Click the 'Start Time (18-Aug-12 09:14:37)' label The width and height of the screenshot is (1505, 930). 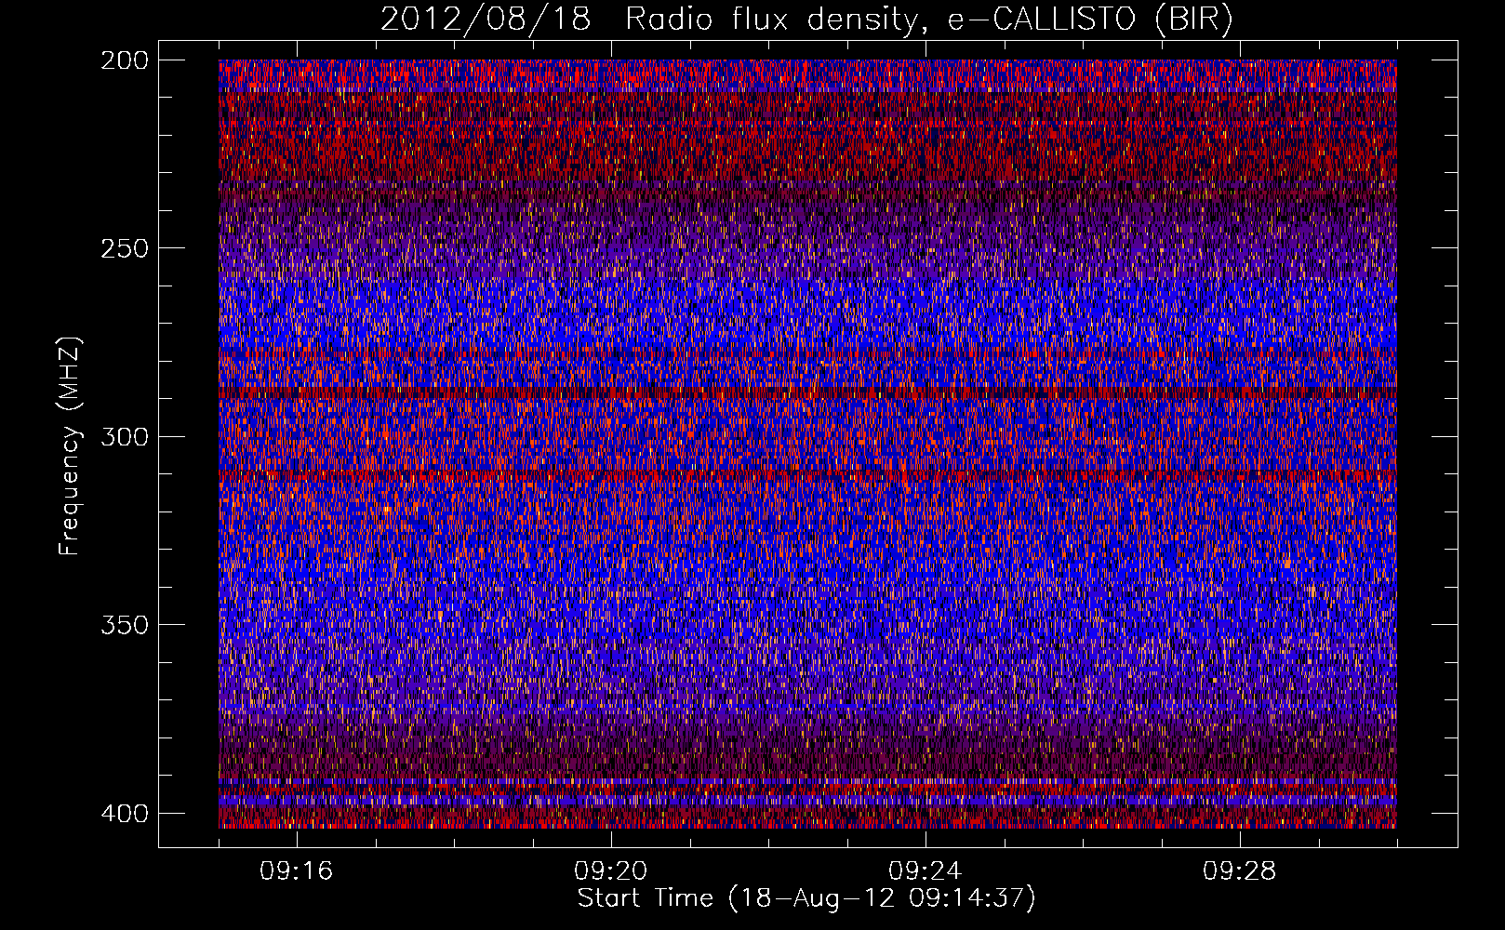(x=806, y=898)
